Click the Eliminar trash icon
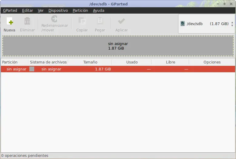The image size is (236, 159). click(27, 21)
